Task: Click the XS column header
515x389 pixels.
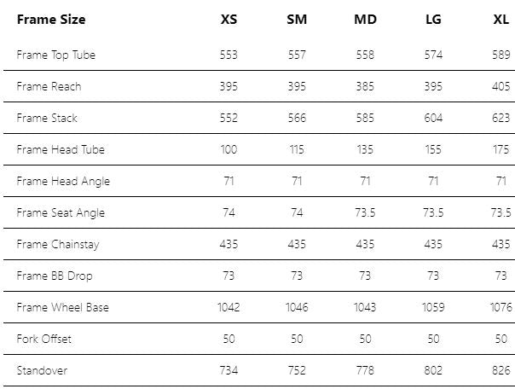Action: 229,20
